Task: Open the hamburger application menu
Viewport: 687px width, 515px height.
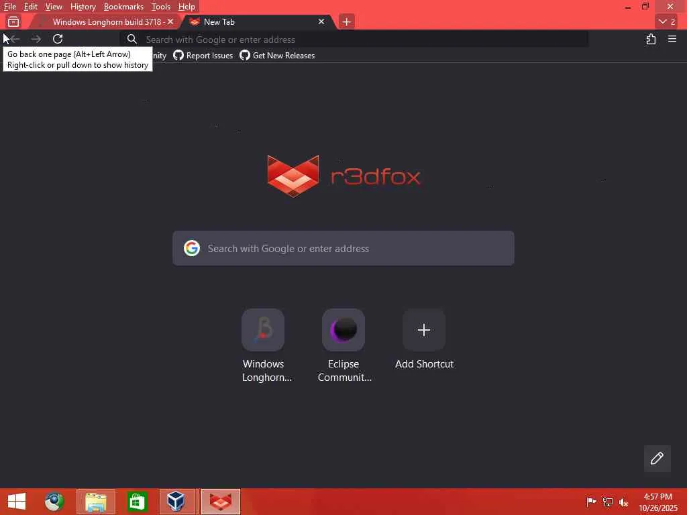Action: (x=672, y=39)
